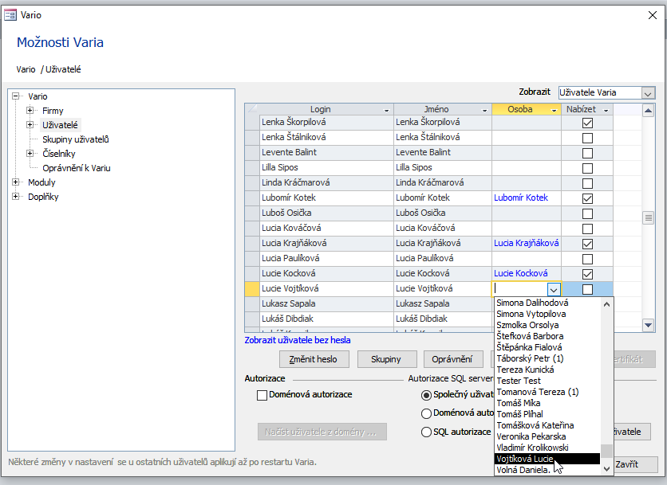Click the Login cell Lukasz Sapala
Viewport: 667px width, 485px height.
(326, 304)
